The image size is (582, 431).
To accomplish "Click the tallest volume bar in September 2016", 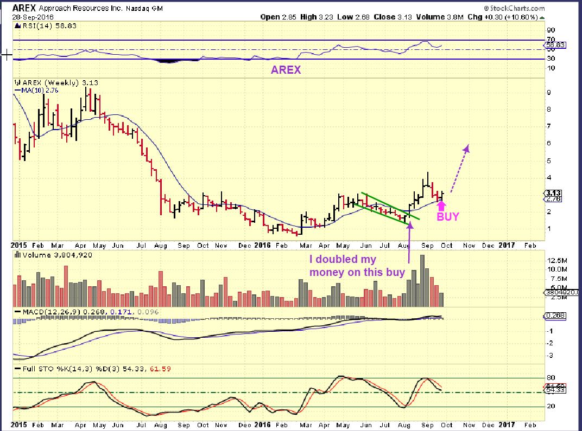I will pos(422,280).
